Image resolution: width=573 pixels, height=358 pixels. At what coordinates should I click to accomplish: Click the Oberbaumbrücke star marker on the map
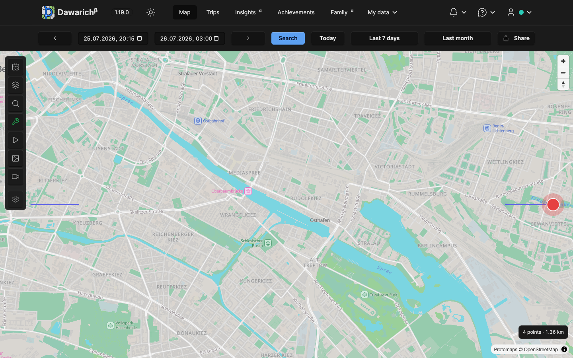tap(248, 191)
